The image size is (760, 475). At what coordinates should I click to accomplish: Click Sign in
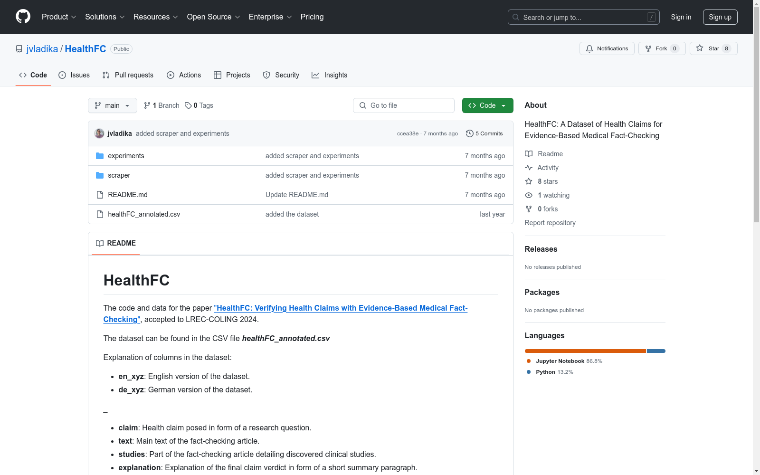pos(681,17)
